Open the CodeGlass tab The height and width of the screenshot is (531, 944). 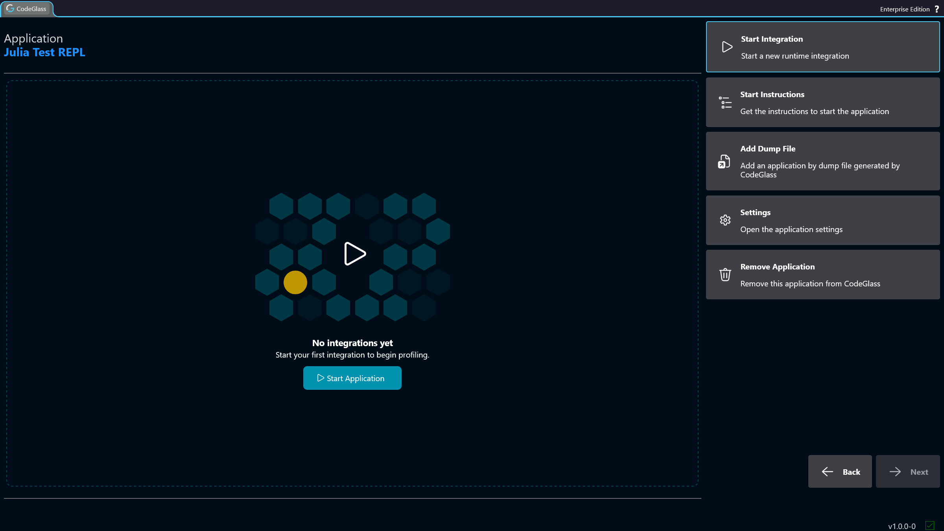click(27, 9)
